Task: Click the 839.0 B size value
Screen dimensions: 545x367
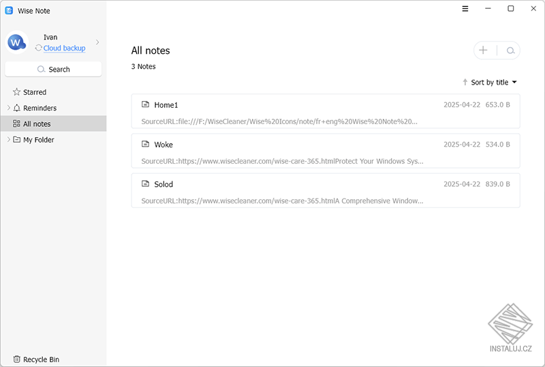Action: coord(498,184)
